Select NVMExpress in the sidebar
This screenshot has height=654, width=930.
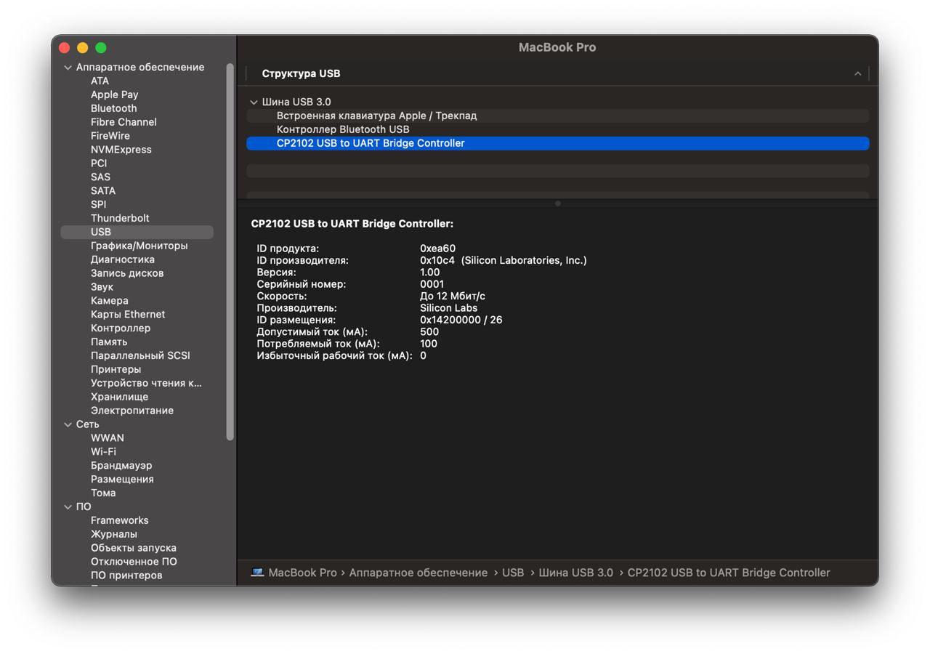pos(121,150)
